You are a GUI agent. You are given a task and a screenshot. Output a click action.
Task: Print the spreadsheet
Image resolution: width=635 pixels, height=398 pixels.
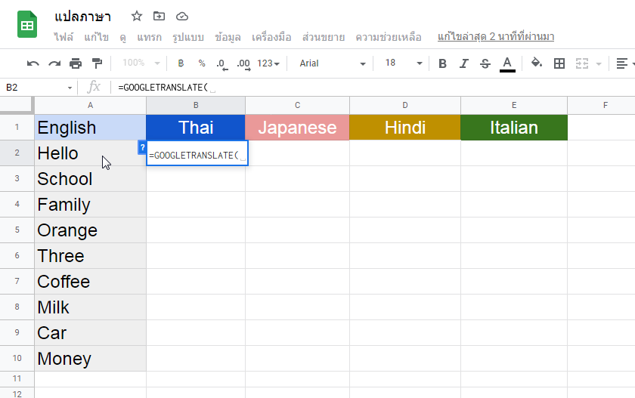click(76, 63)
